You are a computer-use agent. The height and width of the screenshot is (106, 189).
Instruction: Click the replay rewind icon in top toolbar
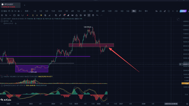pos(15,11)
